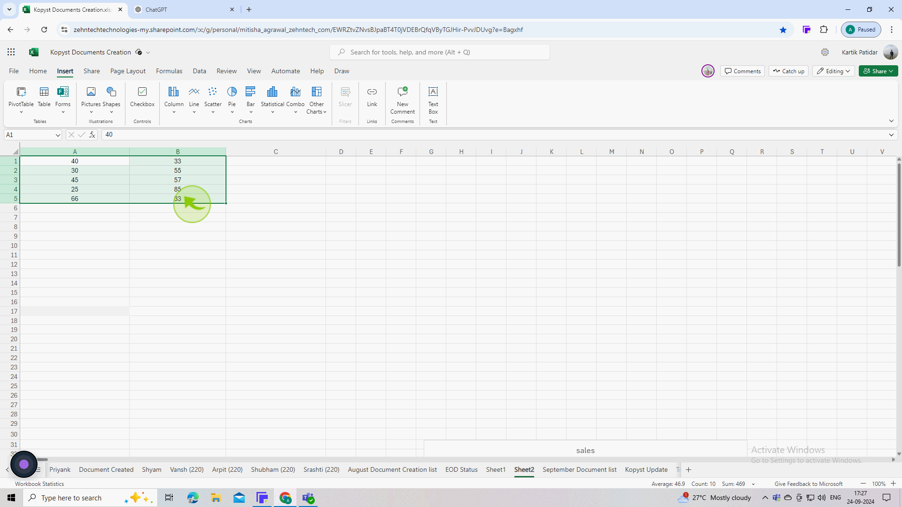Viewport: 902px width, 507px height.
Task: Click the insert function fx icon
Action: (x=93, y=135)
